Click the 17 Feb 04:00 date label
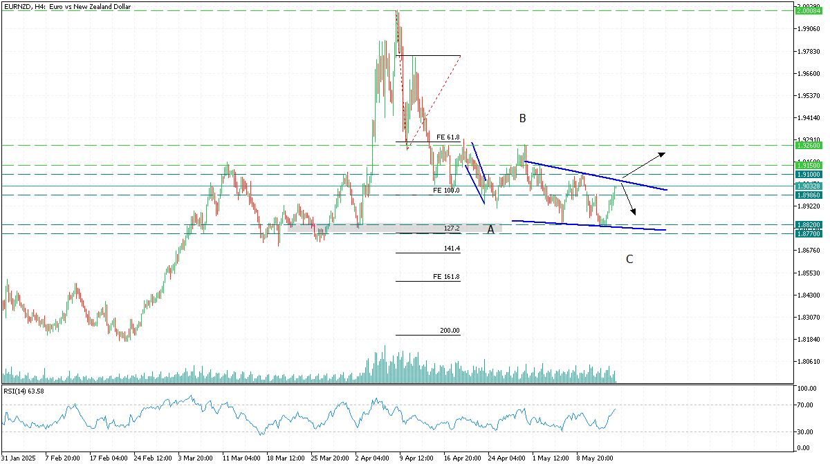830x466 pixels. 109,458
